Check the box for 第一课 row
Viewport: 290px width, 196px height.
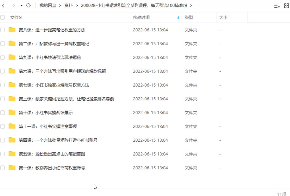pos(2,168)
